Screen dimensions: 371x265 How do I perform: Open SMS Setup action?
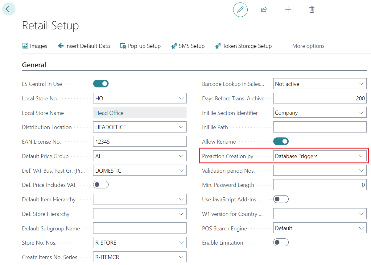click(188, 46)
